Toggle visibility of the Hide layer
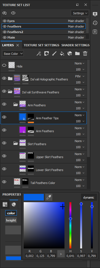 (x=4, y=65)
